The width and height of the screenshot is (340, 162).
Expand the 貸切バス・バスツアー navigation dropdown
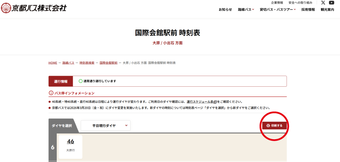(278, 10)
